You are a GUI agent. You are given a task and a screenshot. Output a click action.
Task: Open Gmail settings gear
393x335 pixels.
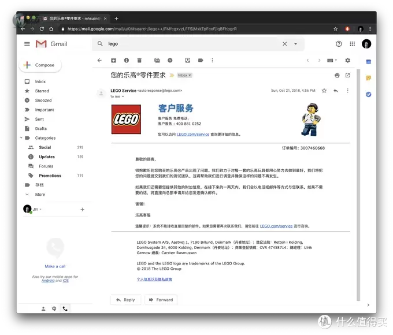click(x=348, y=61)
